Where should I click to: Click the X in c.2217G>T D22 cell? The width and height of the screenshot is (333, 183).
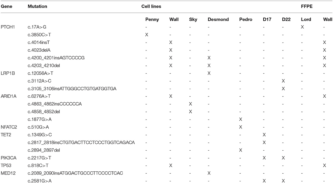coord(283,158)
